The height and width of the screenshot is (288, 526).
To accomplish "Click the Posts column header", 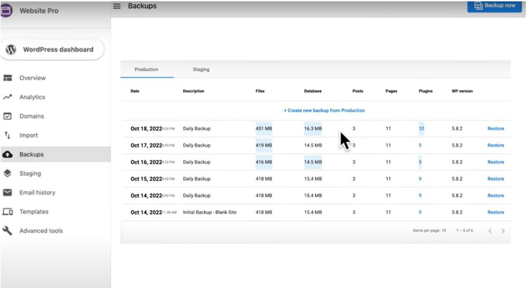I will pyautogui.click(x=358, y=91).
